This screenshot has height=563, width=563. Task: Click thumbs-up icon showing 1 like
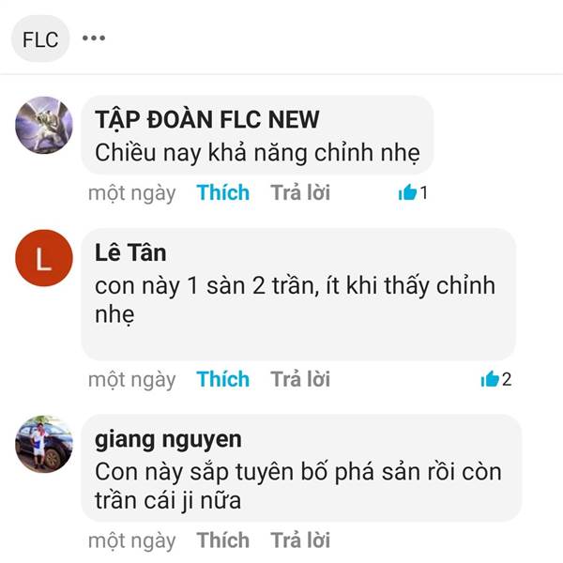(407, 192)
